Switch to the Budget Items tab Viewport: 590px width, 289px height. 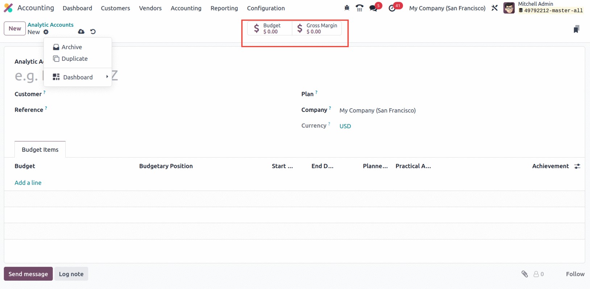(x=40, y=150)
